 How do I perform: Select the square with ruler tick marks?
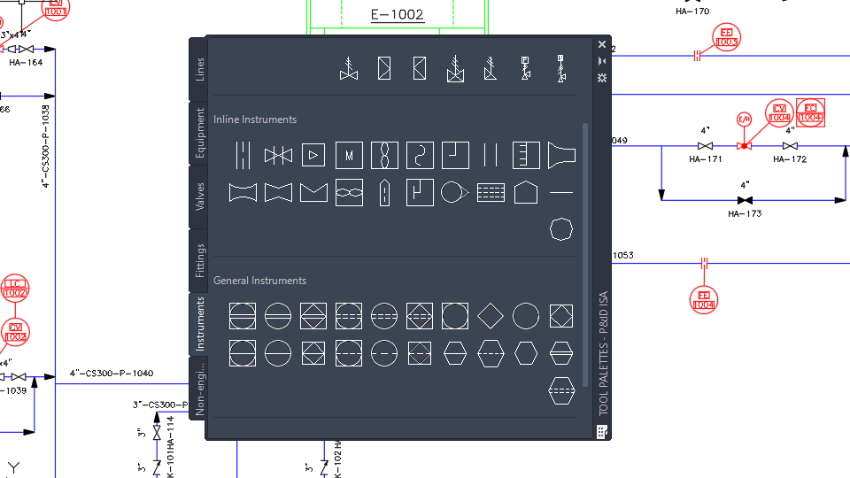coord(526,155)
